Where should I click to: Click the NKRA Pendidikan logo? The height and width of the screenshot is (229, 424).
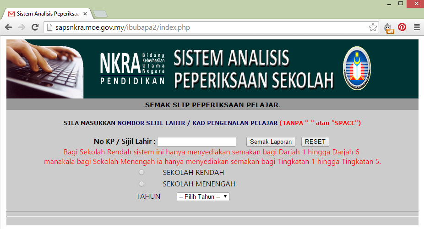[x=132, y=68]
